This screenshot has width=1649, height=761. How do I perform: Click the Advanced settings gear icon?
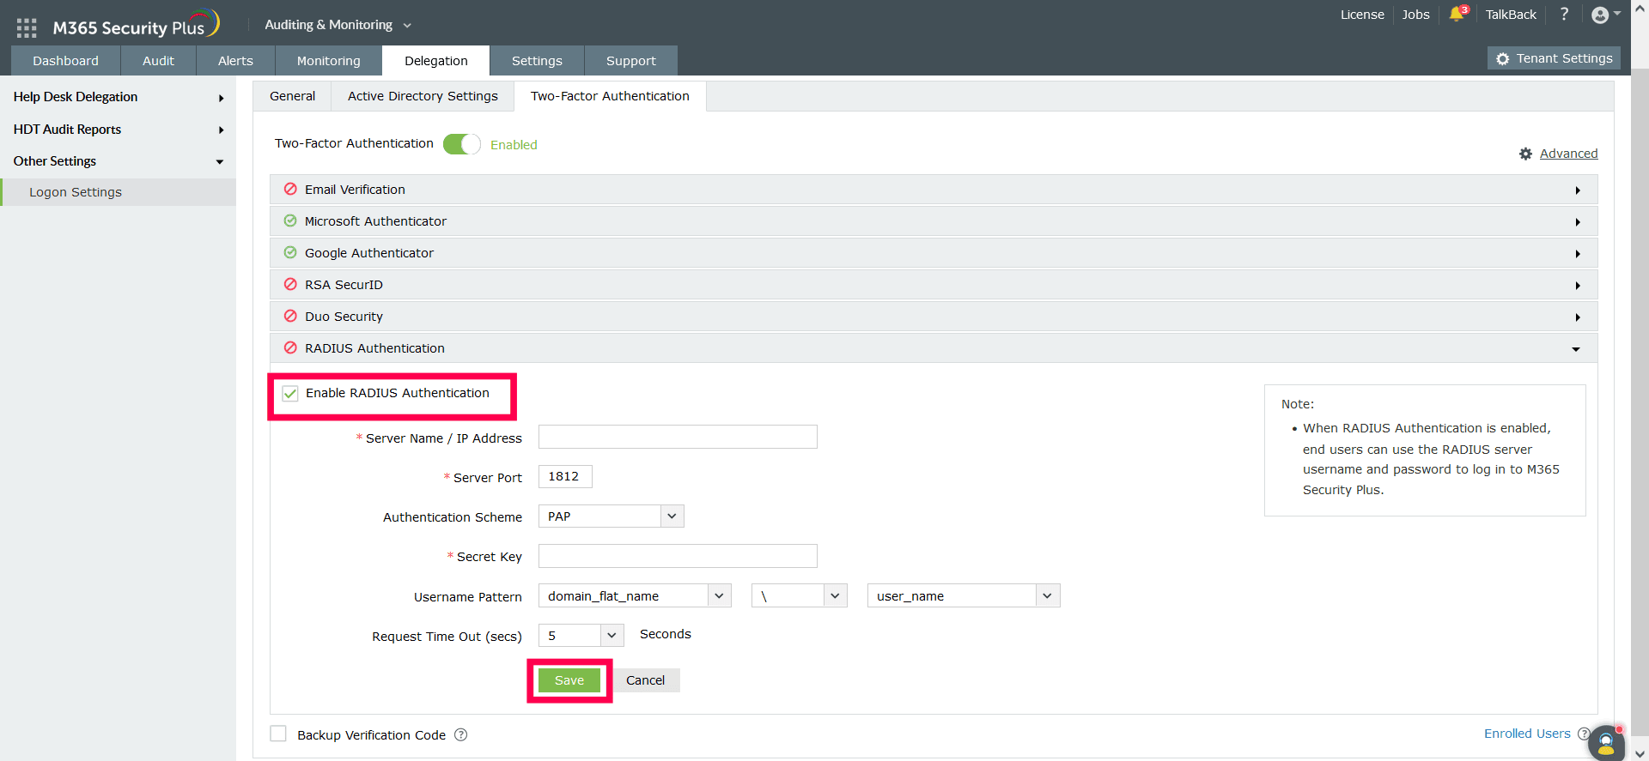[1525, 154]
